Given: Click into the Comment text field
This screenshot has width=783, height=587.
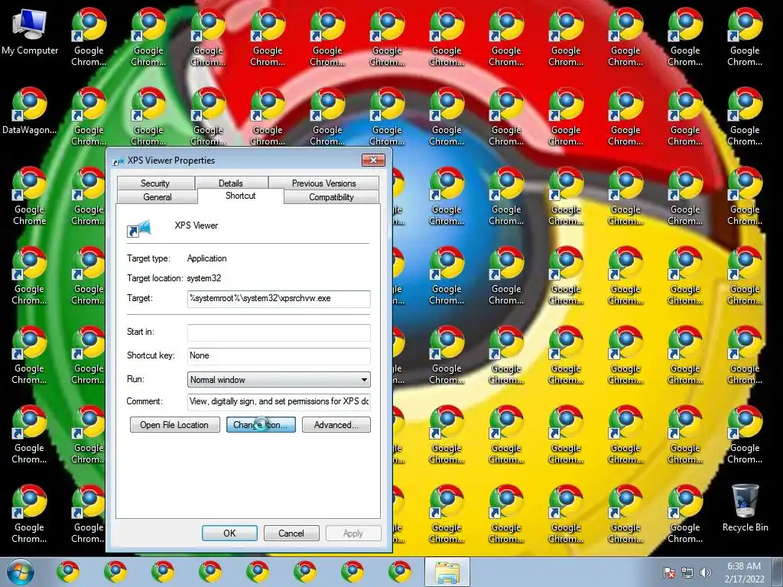Looking at the screenshot, I should [x=278, y=401].
